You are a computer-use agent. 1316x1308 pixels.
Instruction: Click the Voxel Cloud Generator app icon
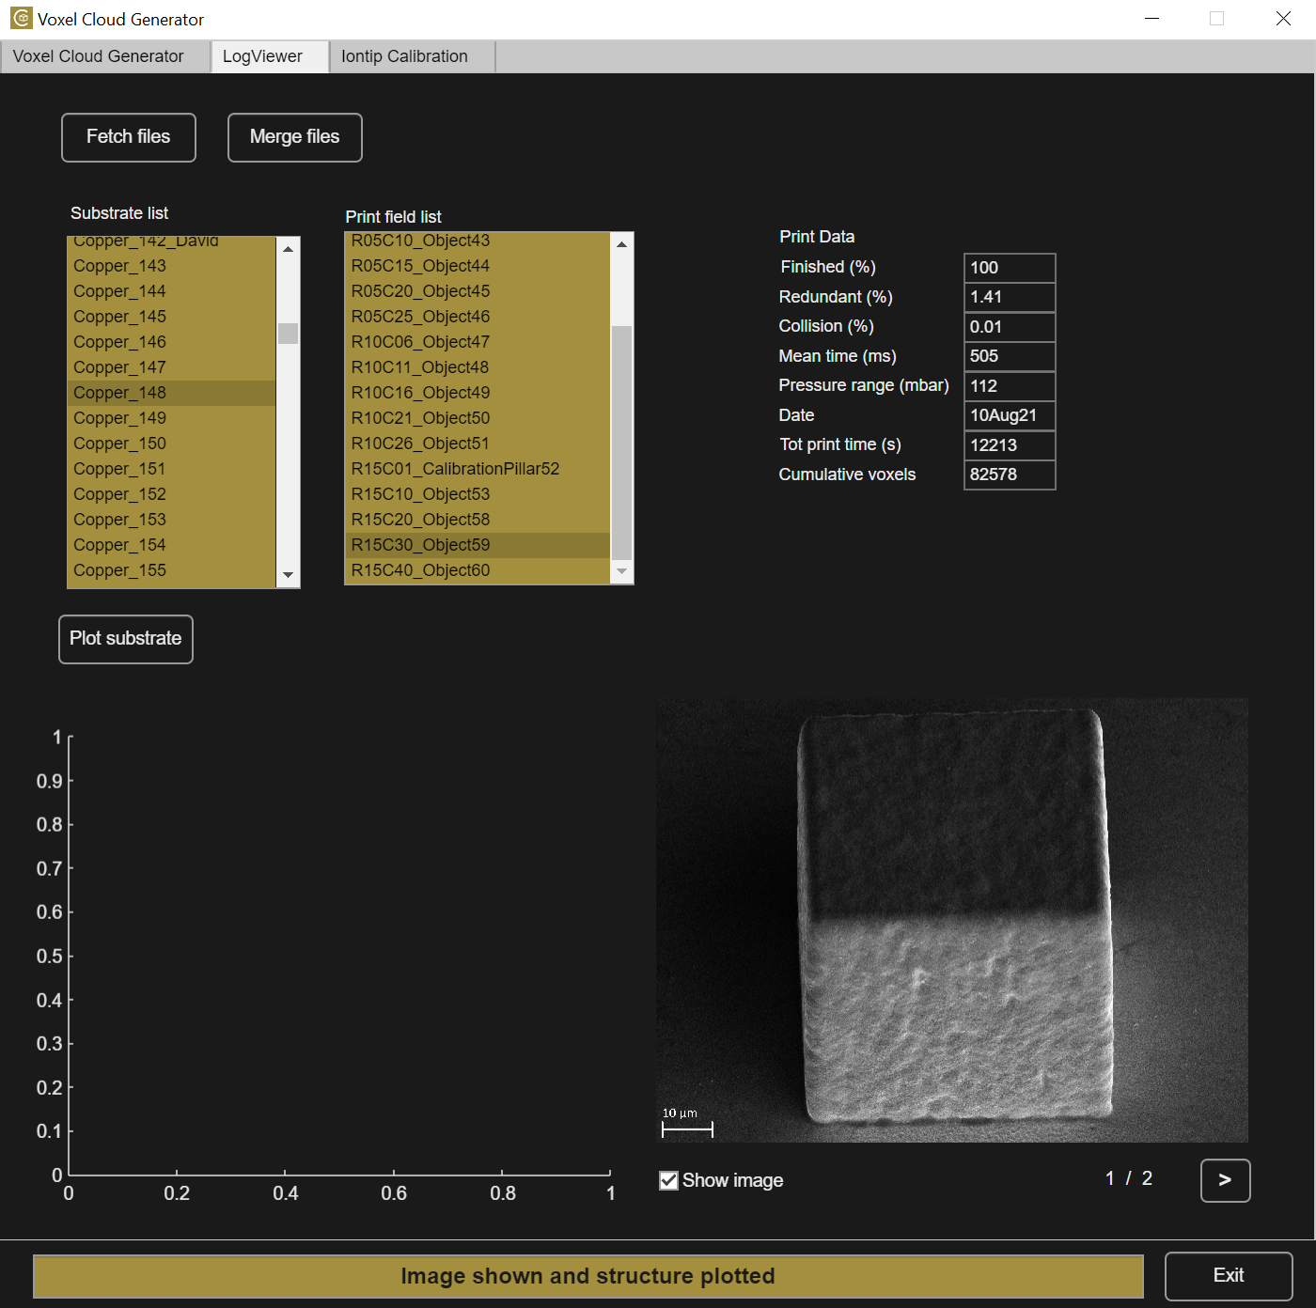tap(21, 19)
